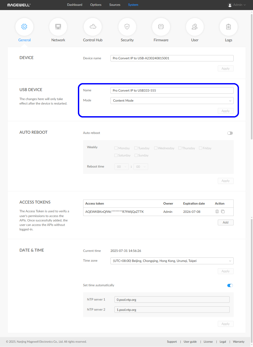Open the Warranty link
This screenshot has width=253, height=347.
click(x=239, y=342)
